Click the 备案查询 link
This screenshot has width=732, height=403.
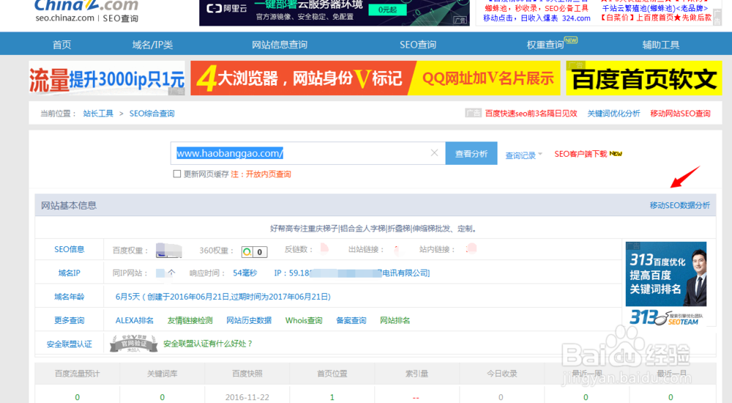[351, 320]
